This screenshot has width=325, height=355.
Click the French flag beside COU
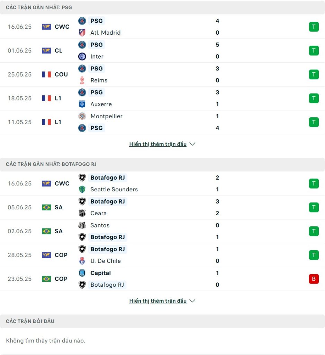[x=46, y=75]
